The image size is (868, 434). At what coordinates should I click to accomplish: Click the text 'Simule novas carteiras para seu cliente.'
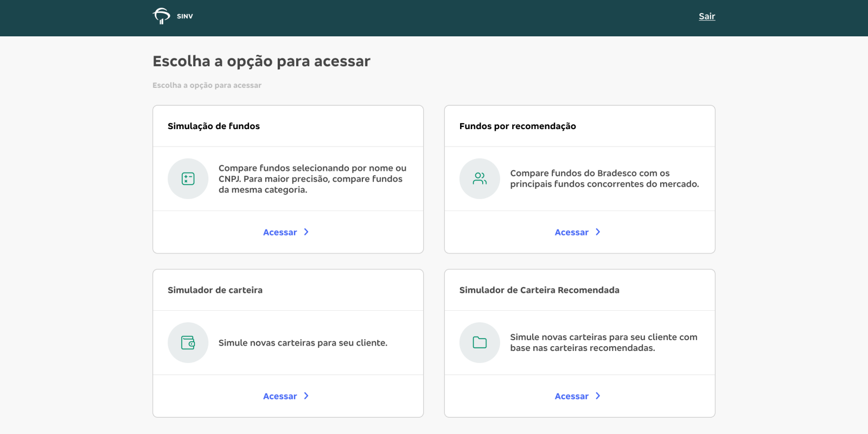pyautogui.click(x=303, y=343)
